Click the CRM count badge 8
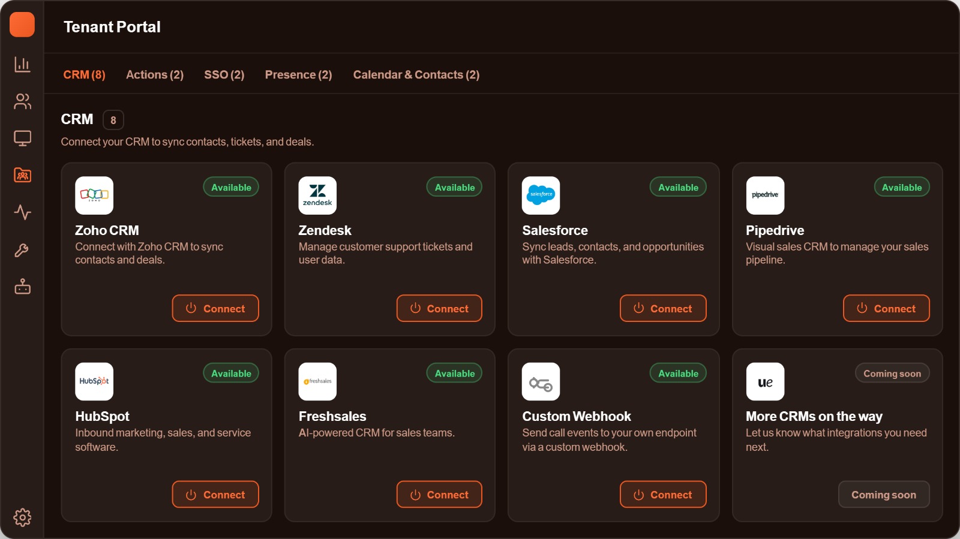960x539 pixels. coord(113,120)
